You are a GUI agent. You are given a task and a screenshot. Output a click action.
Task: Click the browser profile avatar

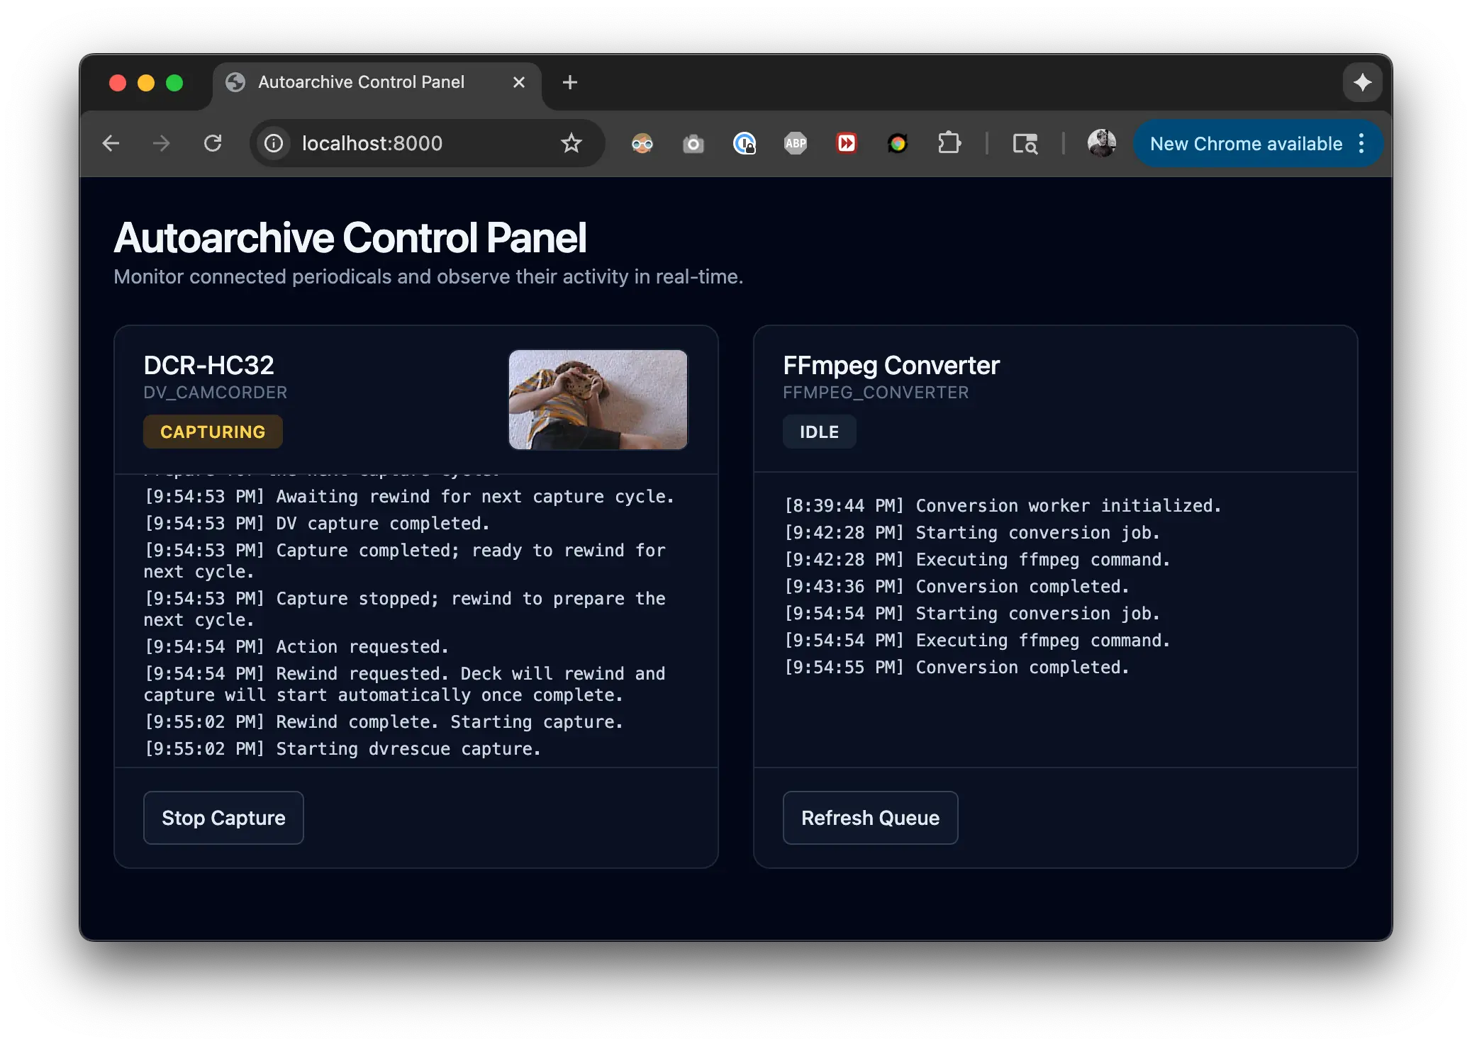coord(1101,143)
